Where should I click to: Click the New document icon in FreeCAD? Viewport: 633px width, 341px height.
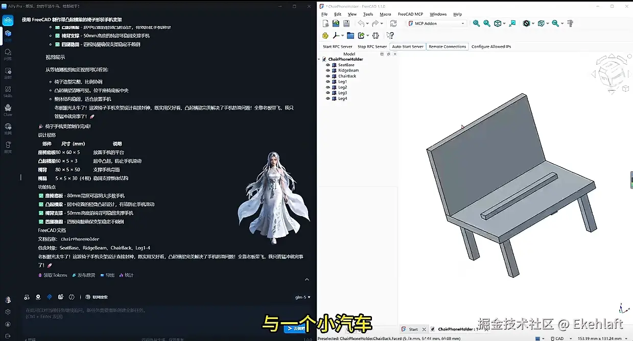325,23
